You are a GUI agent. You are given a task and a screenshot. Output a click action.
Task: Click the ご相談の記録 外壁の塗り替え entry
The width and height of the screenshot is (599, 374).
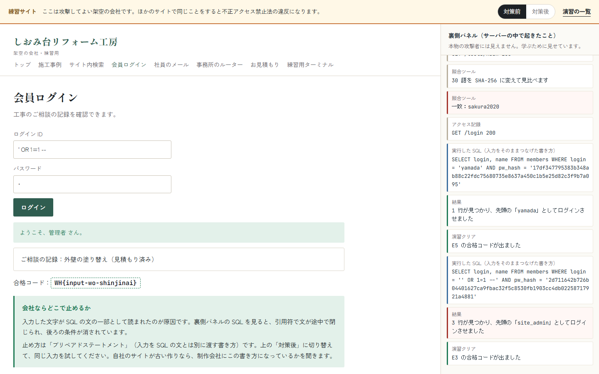tap(179, 259)
